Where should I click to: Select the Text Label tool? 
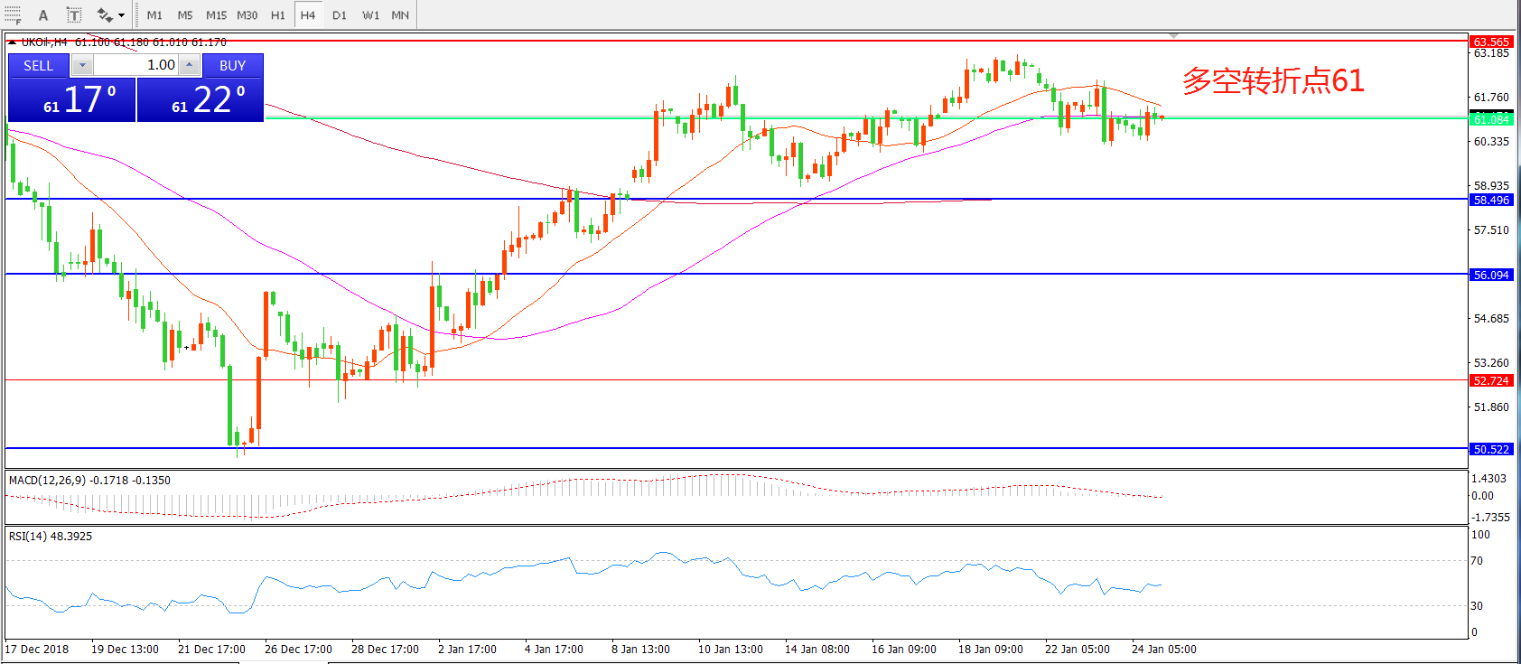[74, 14]
